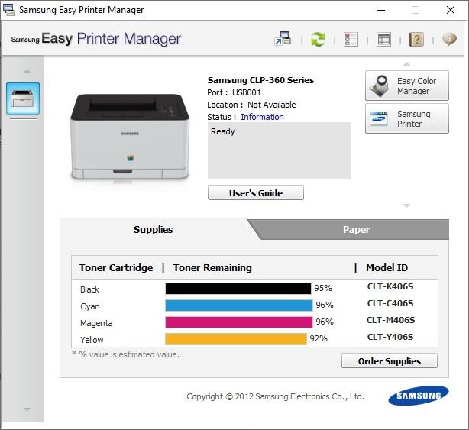Click the Toner Cartridge column header
This screenshot has width=469, height=430.
pos(116,267)
